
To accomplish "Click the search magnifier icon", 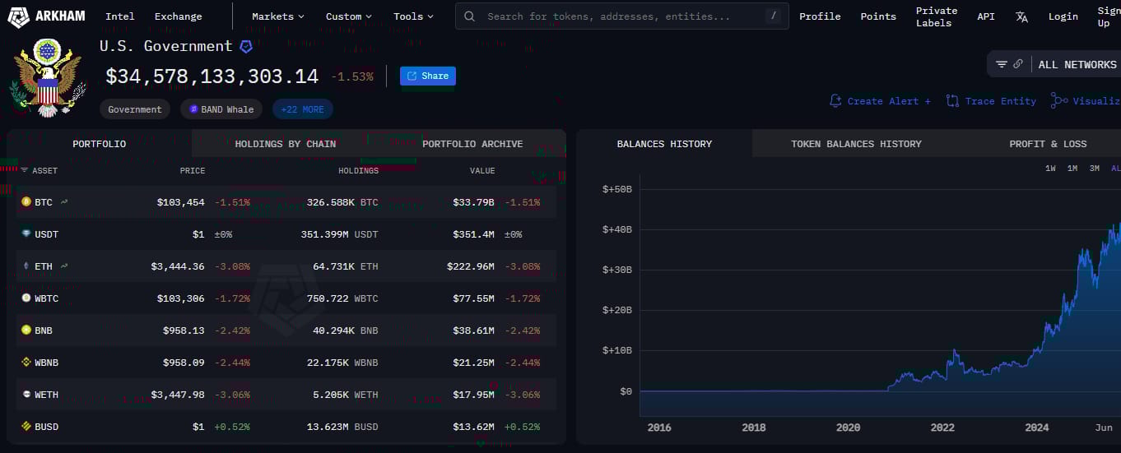I will (469, 16).
